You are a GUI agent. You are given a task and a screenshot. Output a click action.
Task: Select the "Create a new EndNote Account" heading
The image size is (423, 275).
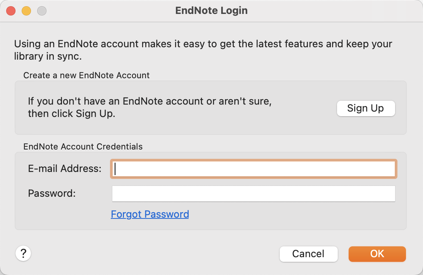86,75
